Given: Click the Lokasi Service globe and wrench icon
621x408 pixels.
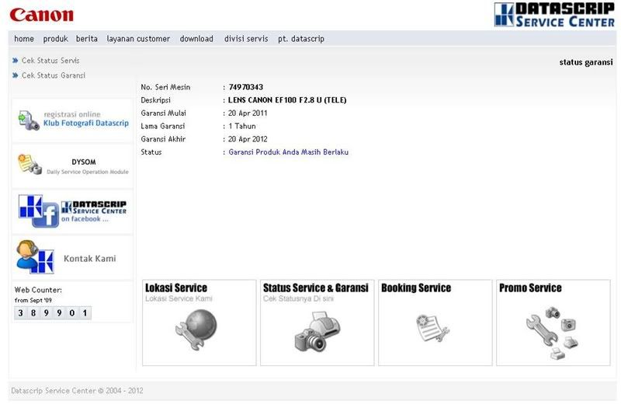Looking at the screenshot, I should tap(196, 330).
